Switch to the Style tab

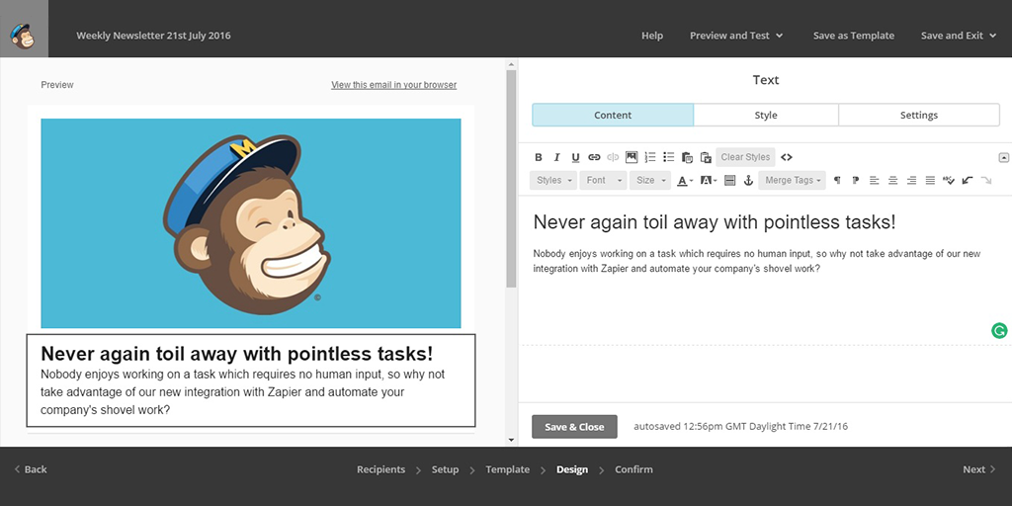tap(766, 115)
